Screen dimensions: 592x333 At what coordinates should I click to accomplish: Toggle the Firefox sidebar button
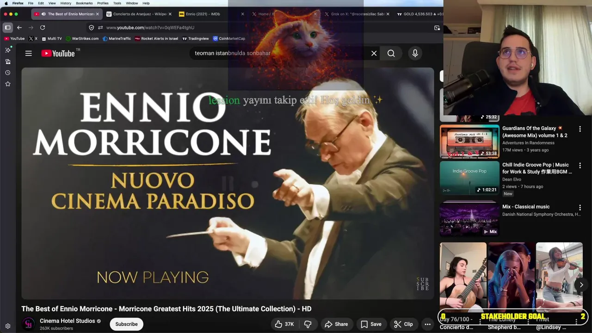tap(7, 27)
